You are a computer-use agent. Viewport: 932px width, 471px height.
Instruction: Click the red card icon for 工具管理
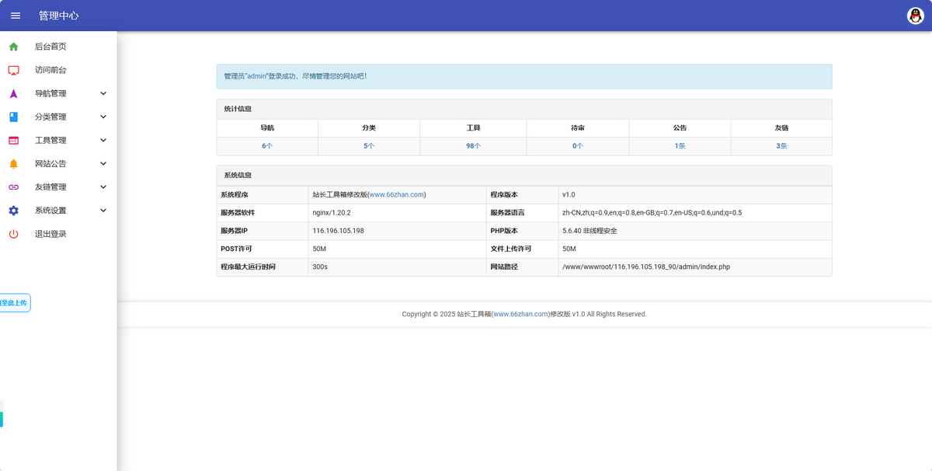pyautogui.click(x=13, y=140)
